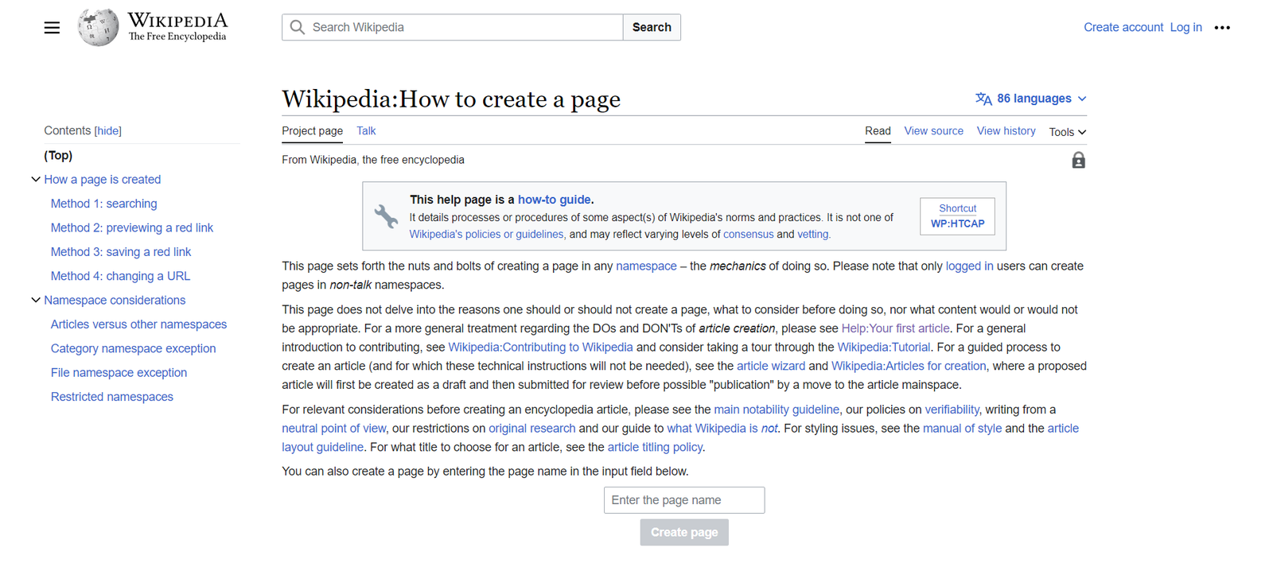This screenshot has width=1273, height=563.
Task: Click the 'Enter the page name' field
Action: (684, 500)
